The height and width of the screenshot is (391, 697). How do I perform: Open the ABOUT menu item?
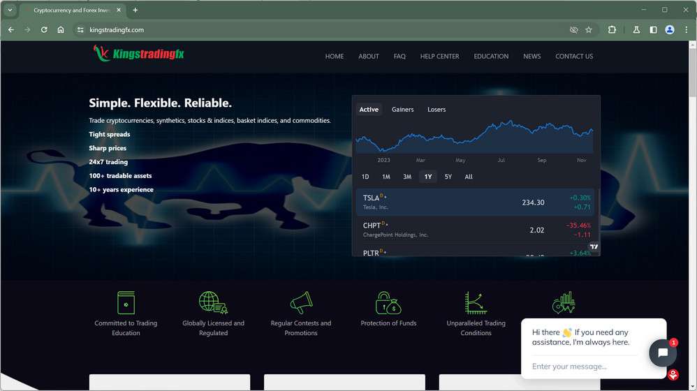point(369,57)
